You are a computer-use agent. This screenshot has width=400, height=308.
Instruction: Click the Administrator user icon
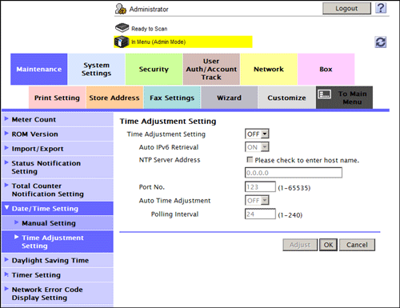[121, 9]
